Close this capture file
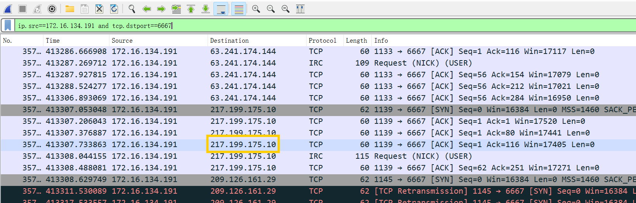 [99, 9]
